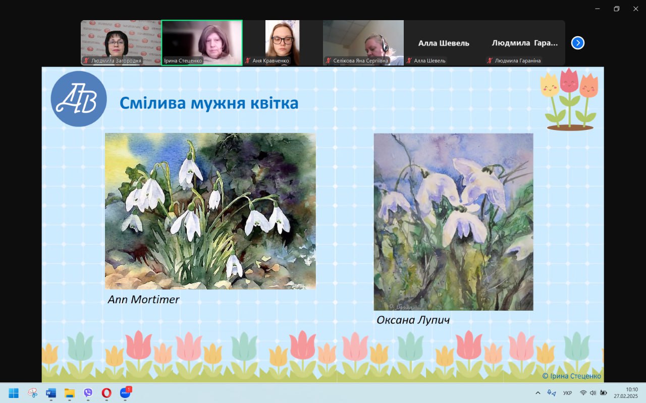Open Microsoft Word from the taskbar

(x=51, y=393)
